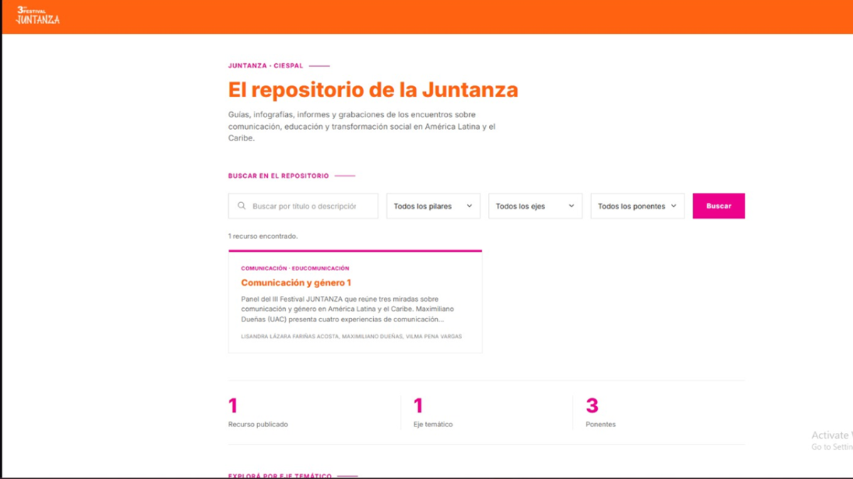The image size is (853, 479).
Task: Click the pink Buscar button
Action: 719,206
